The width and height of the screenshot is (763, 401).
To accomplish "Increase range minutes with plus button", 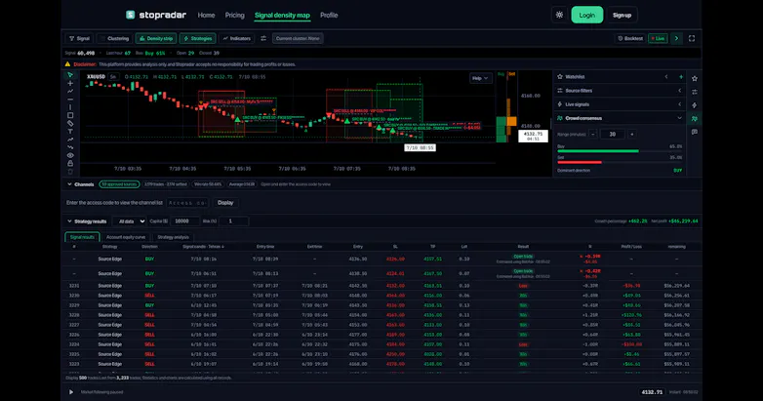I will 631,135.
